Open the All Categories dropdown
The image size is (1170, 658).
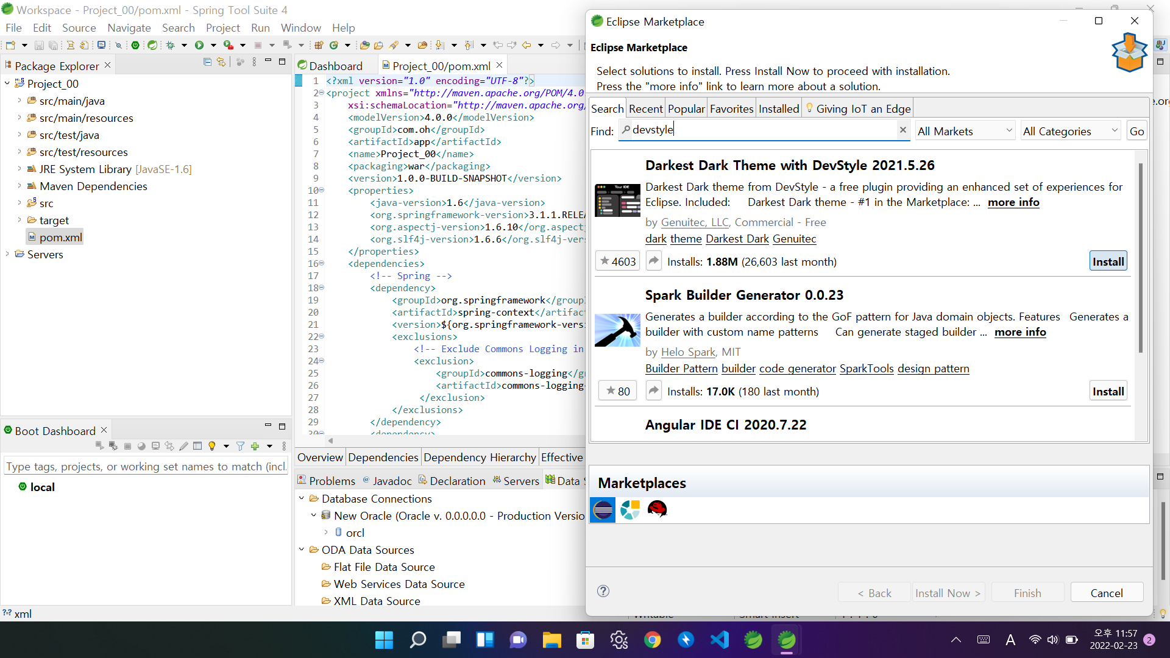[x=1070, y=131]
